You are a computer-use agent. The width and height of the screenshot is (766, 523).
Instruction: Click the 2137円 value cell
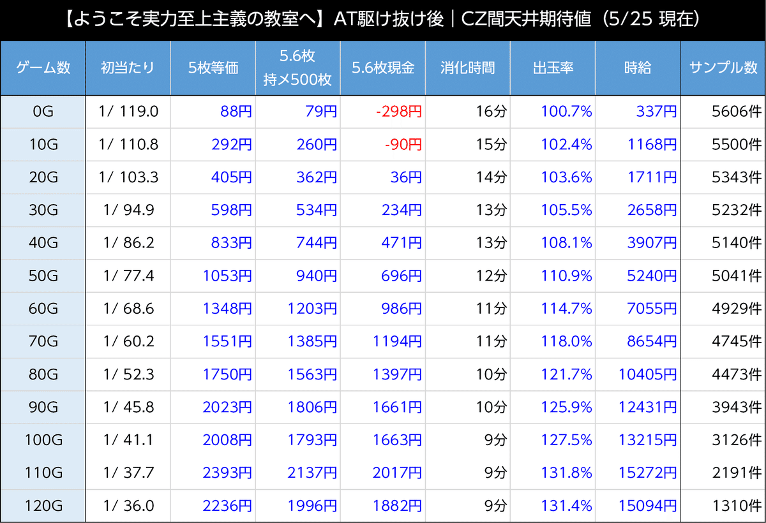pos(297,473)
